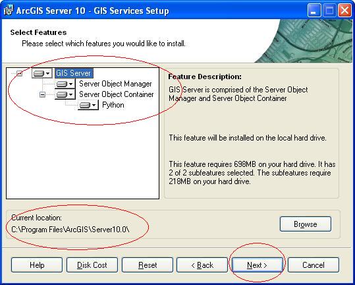Open the GIS Server feature install dropdown
This screenshot has width=355, height=285.
[42, 73]
